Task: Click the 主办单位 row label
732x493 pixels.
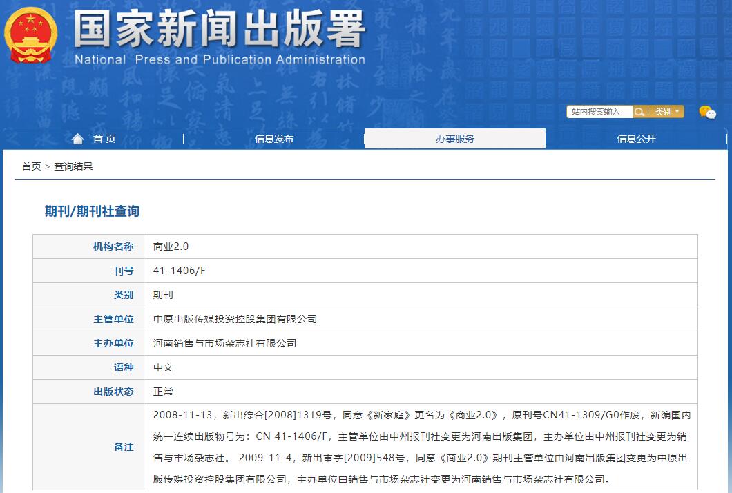Action: coord(113,344)
